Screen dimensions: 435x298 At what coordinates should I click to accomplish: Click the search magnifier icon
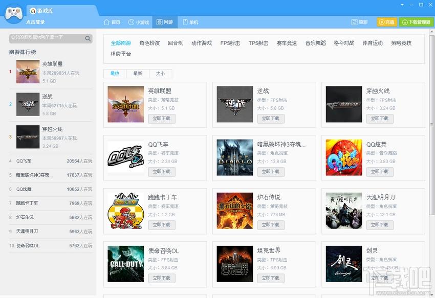pos(88,38)
